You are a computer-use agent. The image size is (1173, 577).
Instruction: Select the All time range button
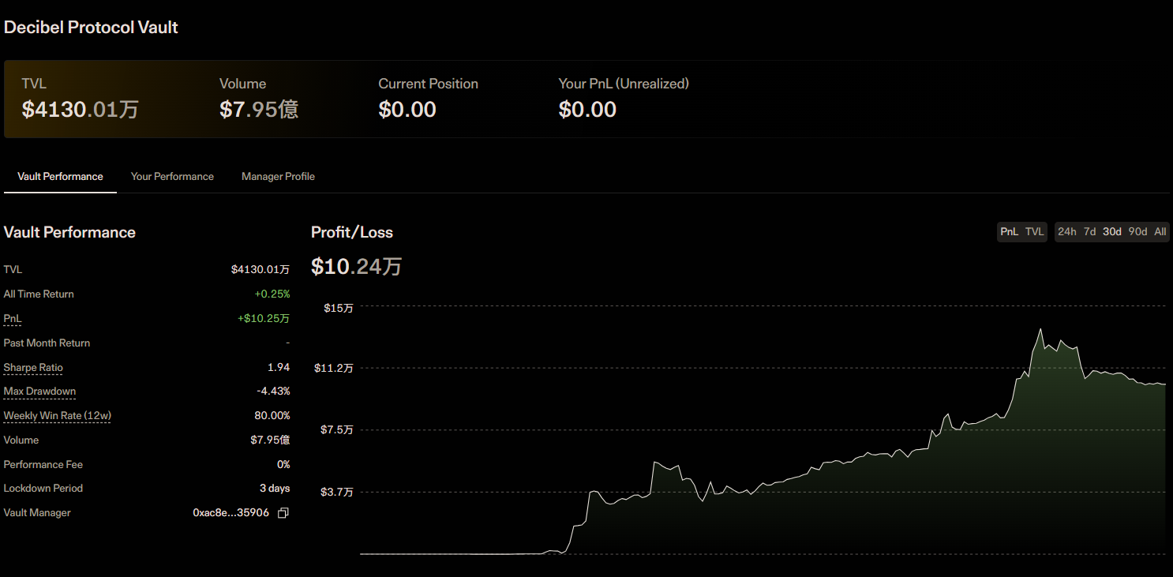click(x=1160, y=232)
